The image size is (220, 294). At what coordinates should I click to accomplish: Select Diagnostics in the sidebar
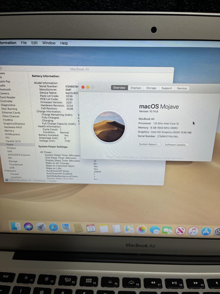8,105
